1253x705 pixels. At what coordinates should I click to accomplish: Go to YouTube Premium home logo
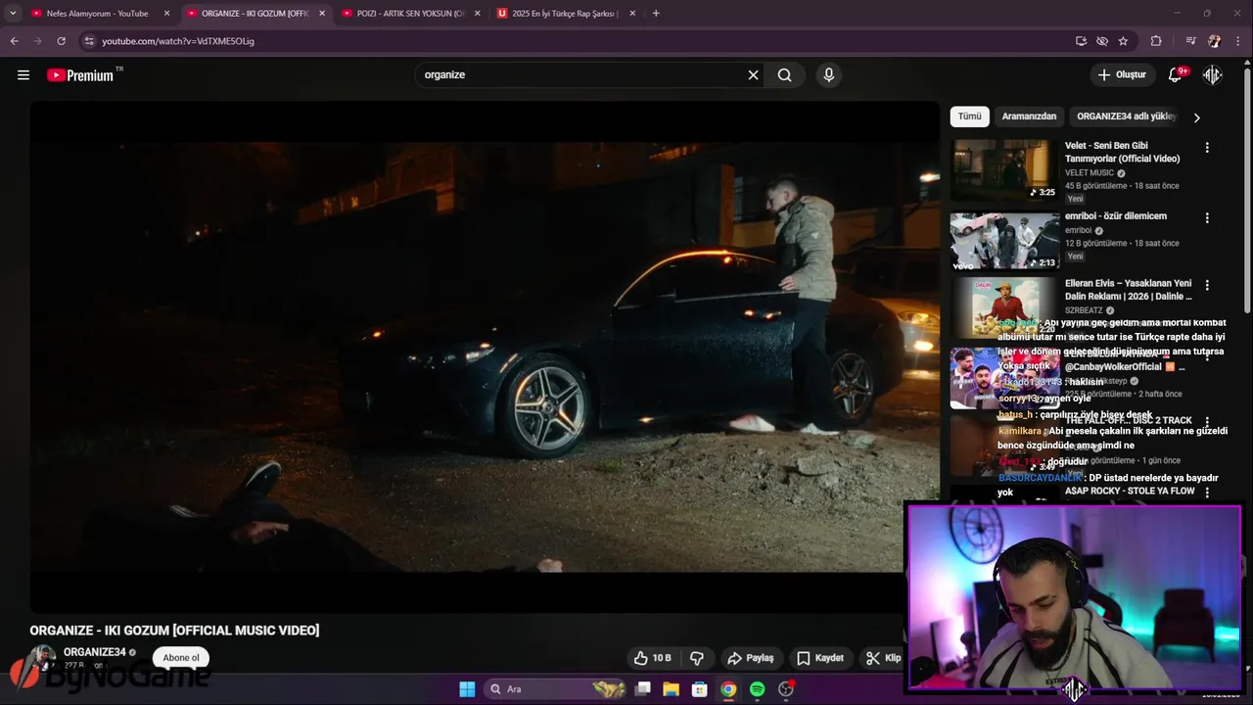click(x=80, y=74)
